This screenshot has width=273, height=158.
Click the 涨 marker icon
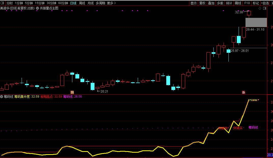tap(243, 92)
